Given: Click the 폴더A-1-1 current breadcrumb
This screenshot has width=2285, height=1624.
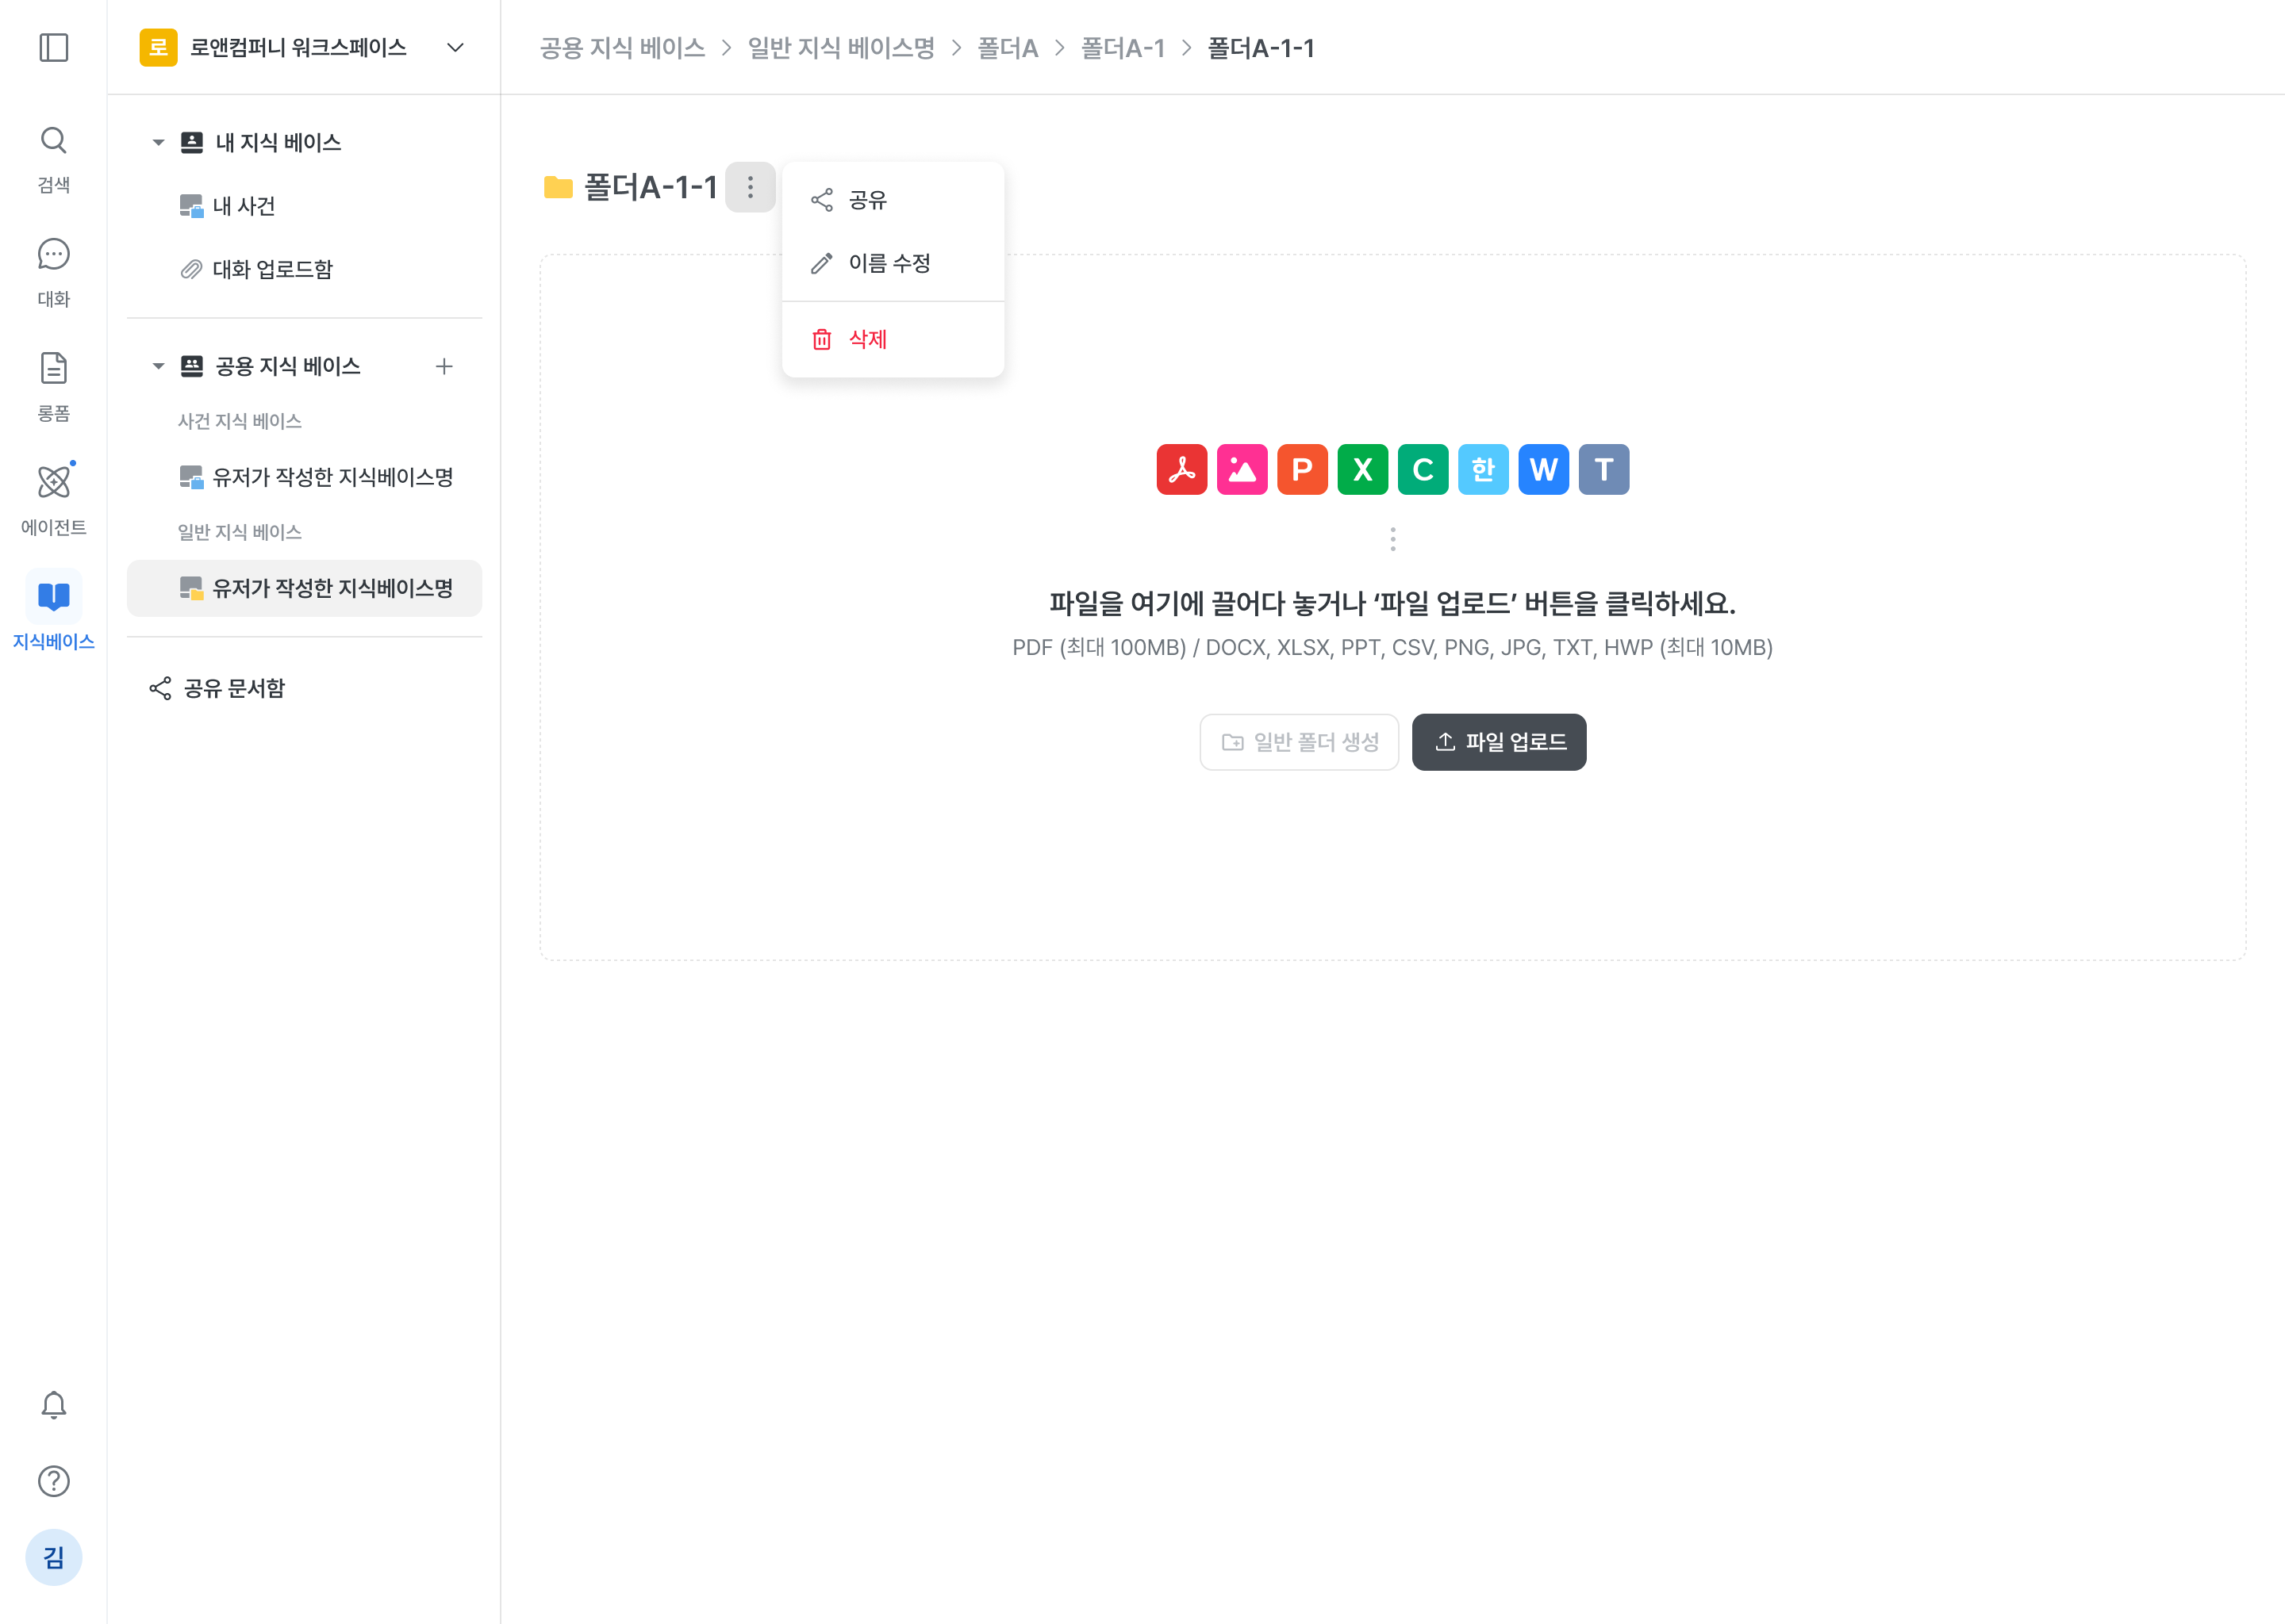Looking at the screenshot, I should point(1261,48).
